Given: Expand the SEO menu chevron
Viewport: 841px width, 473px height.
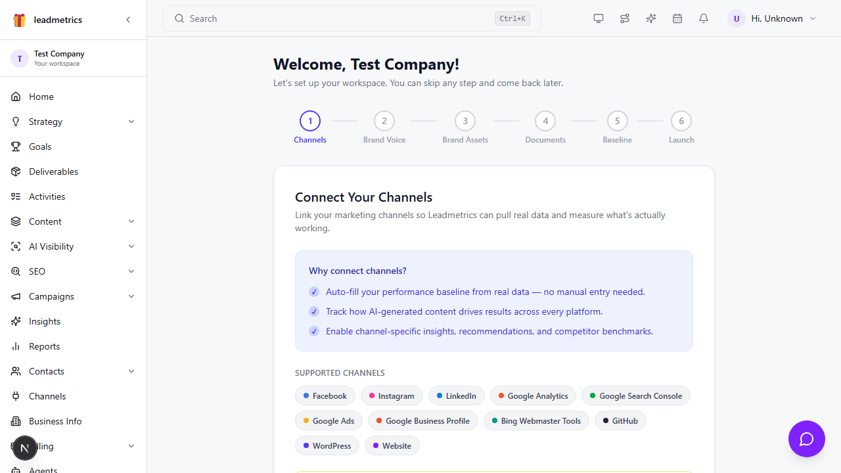Looking at the screenshot, I should coord(131,271).
